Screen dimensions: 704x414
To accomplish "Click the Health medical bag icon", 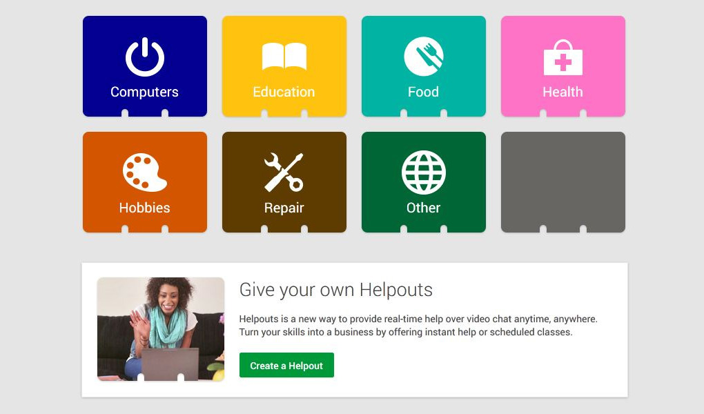I will tap(563, 57).
